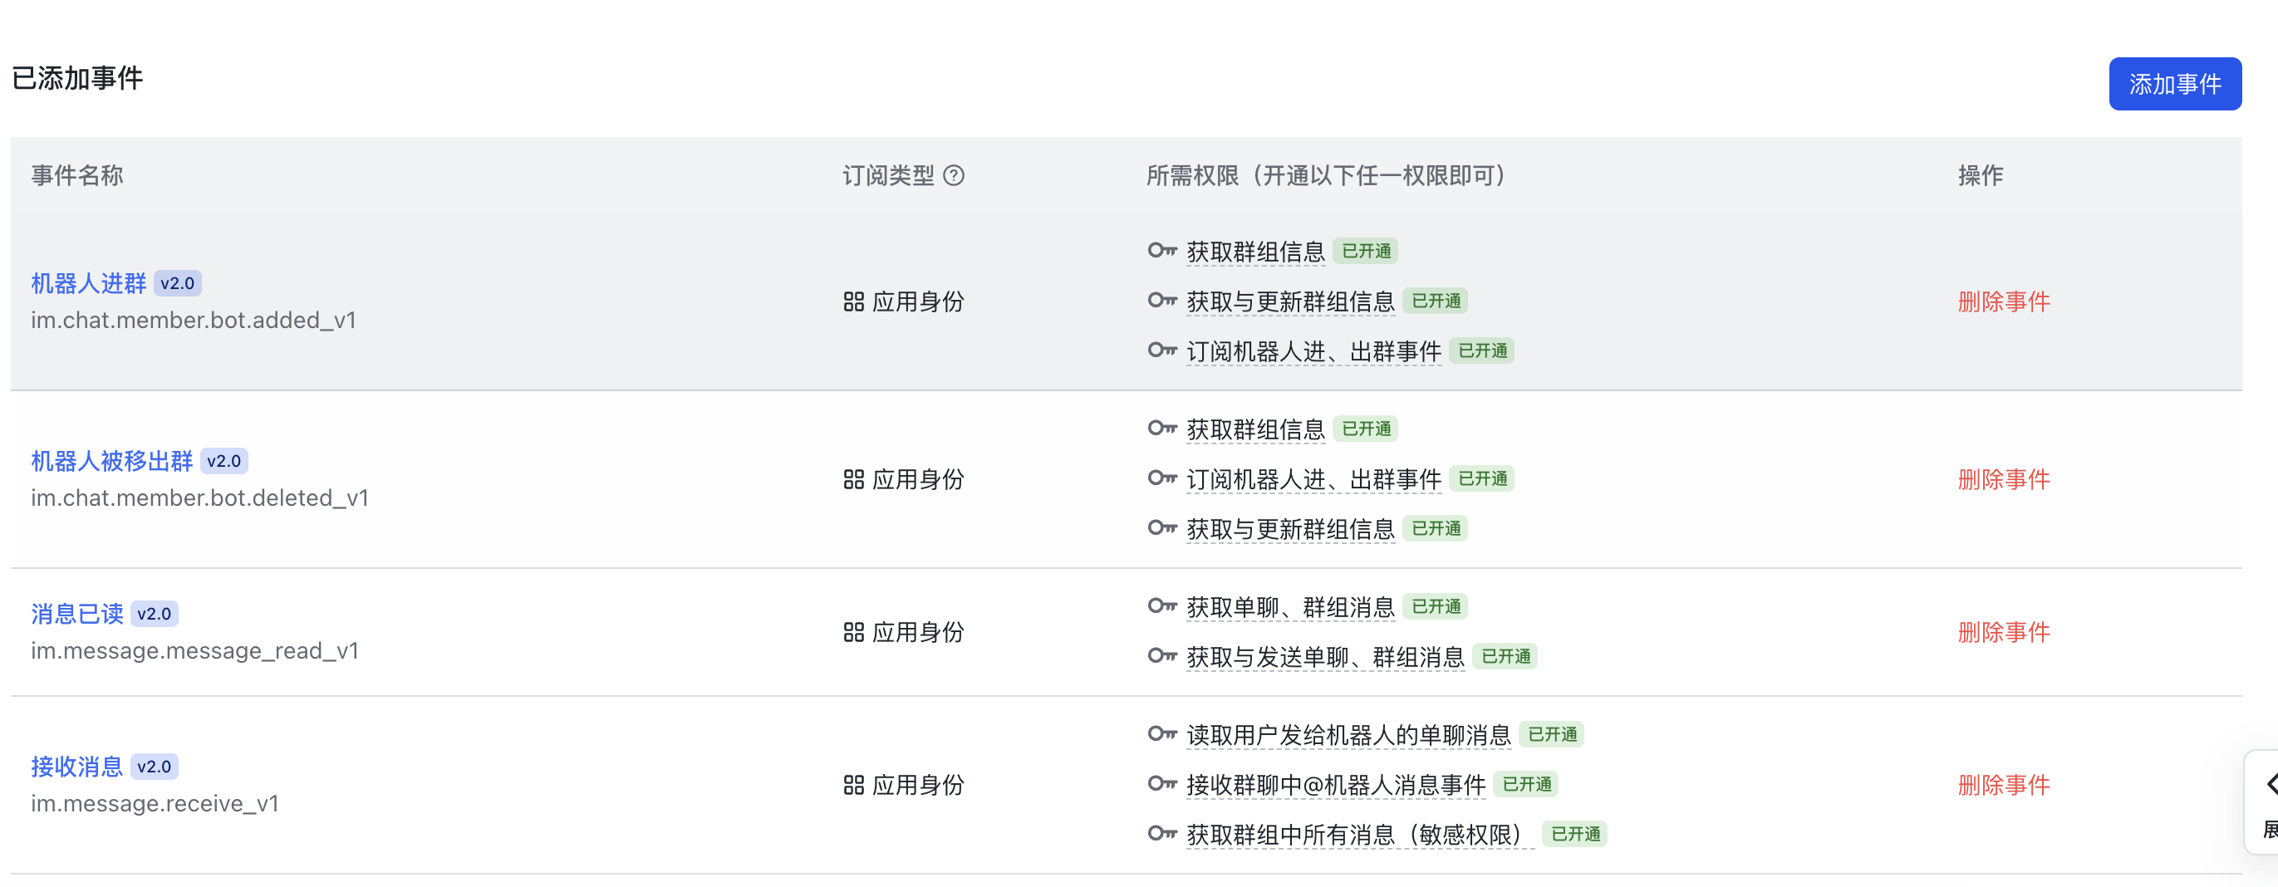Click the 应用身份 grid icon for 机器人进群
Screen dimensions: 2278x887
pyautogui.click(x=853, y=301)
